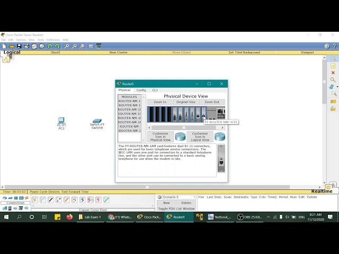Select the first module in MODULES list
Viewport: 339px width, 254px height.
pyautogui.click(x=129, y=101)
